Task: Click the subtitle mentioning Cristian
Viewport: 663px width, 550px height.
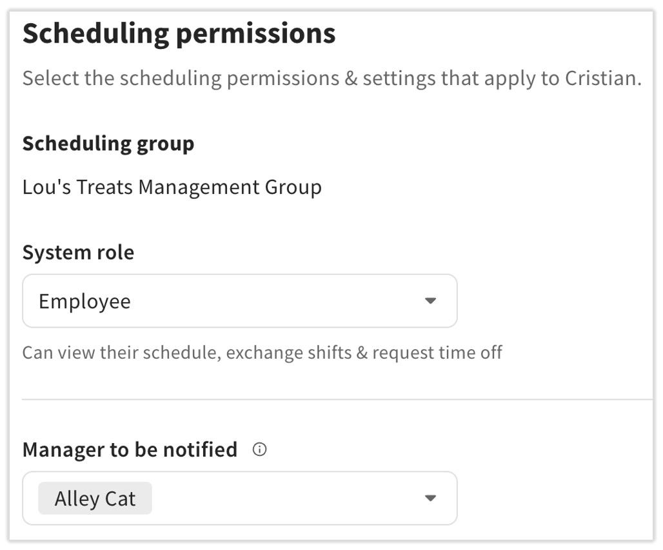Action: tap(332, 79)
